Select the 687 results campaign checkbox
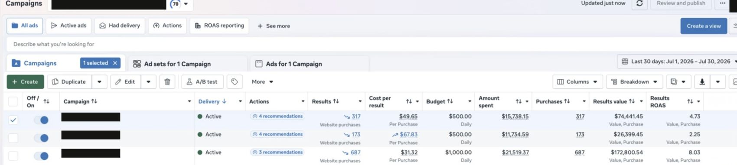This screenshot has width=737, height=165. (13, 155)
